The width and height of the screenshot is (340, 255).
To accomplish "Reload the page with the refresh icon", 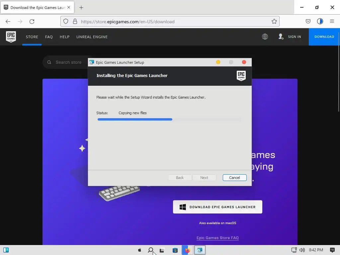I will tap(32, 22).
